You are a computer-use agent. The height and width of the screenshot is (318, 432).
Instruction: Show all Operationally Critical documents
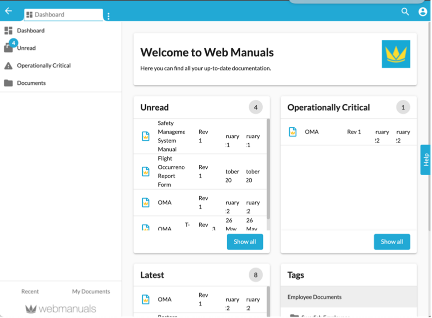click(392, 242)
